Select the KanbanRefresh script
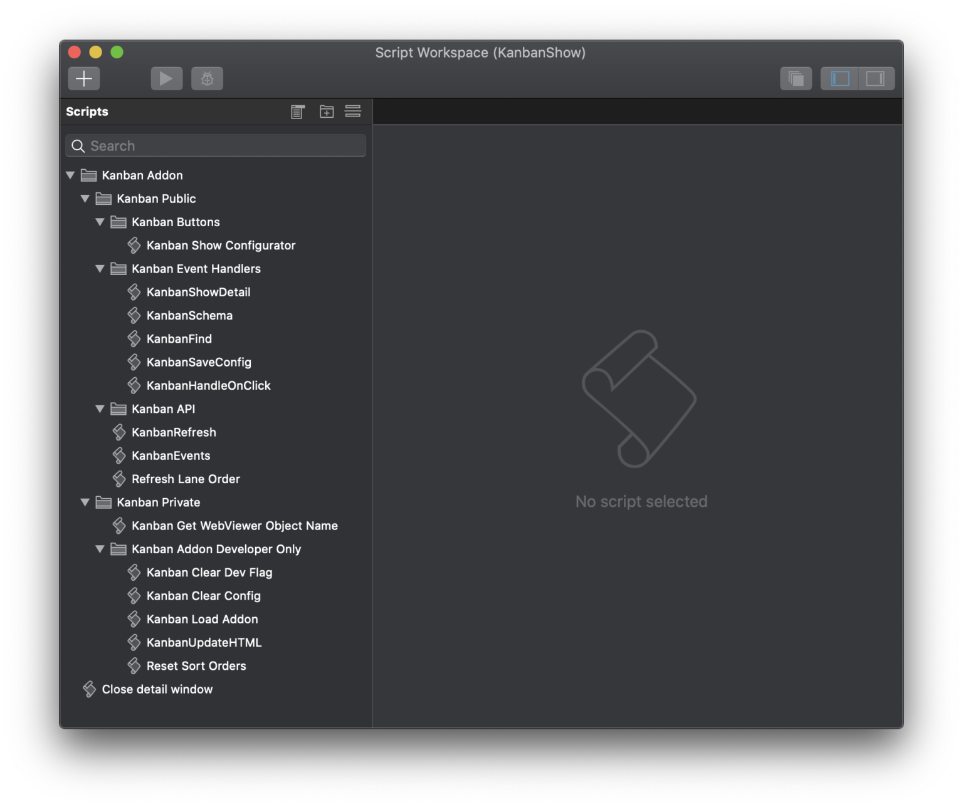This screenshot has height=807, width=963. pyautogui.click(x=174, y=432)
